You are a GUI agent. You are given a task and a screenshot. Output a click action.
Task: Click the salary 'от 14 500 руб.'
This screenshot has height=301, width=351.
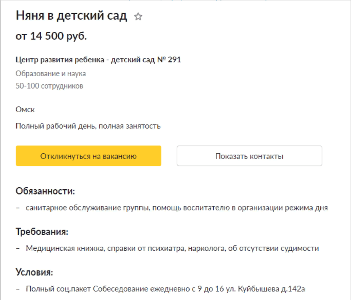[x=51, y=36]
